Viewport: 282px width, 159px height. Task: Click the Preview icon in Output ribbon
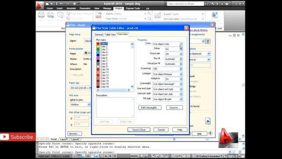(x=60, y=15)
